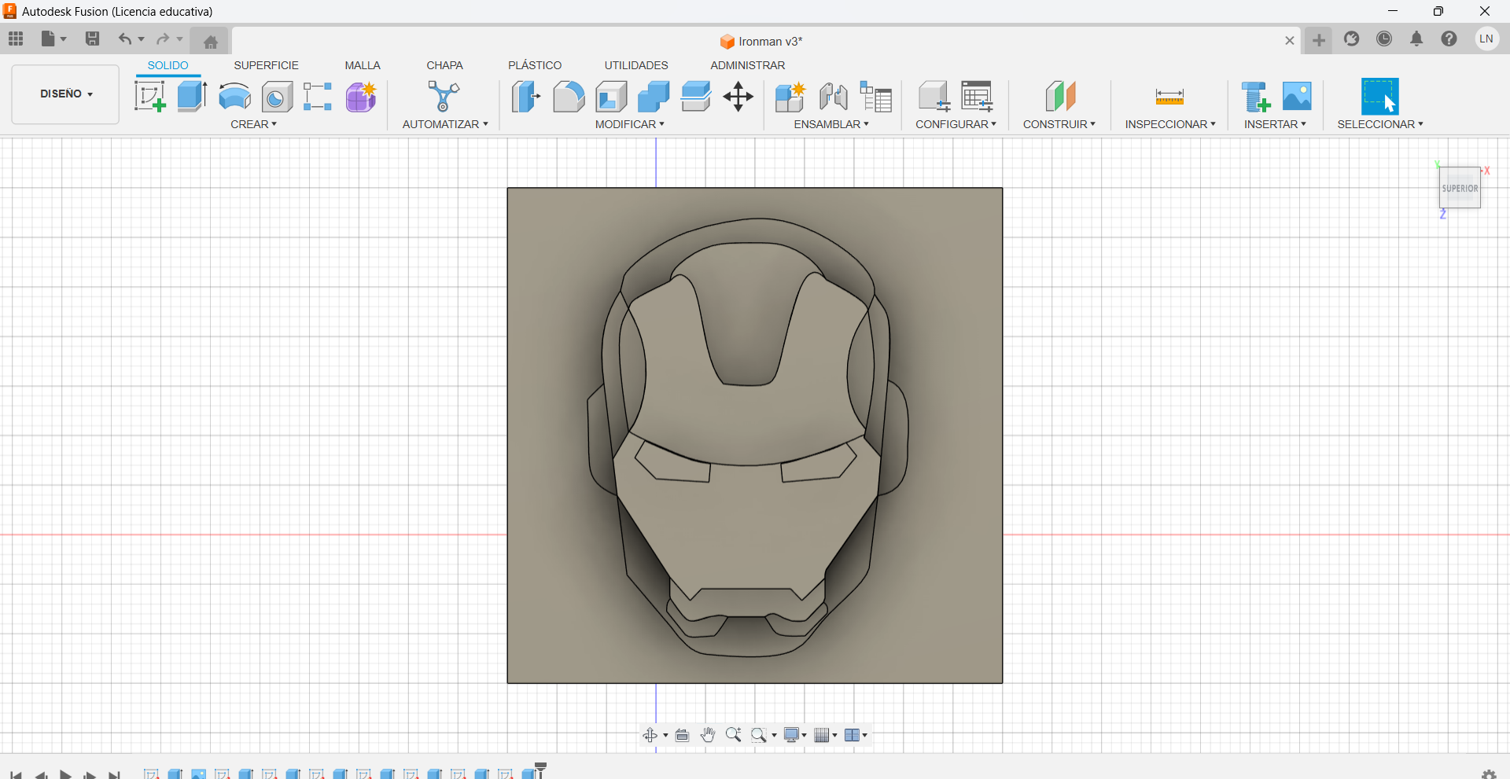Activate the Select tool icon
Viewport: 1510px width, 779px height.
(x=1380, y=97)
